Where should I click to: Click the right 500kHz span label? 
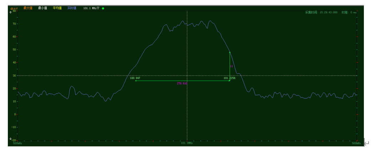tap(356, 143)
